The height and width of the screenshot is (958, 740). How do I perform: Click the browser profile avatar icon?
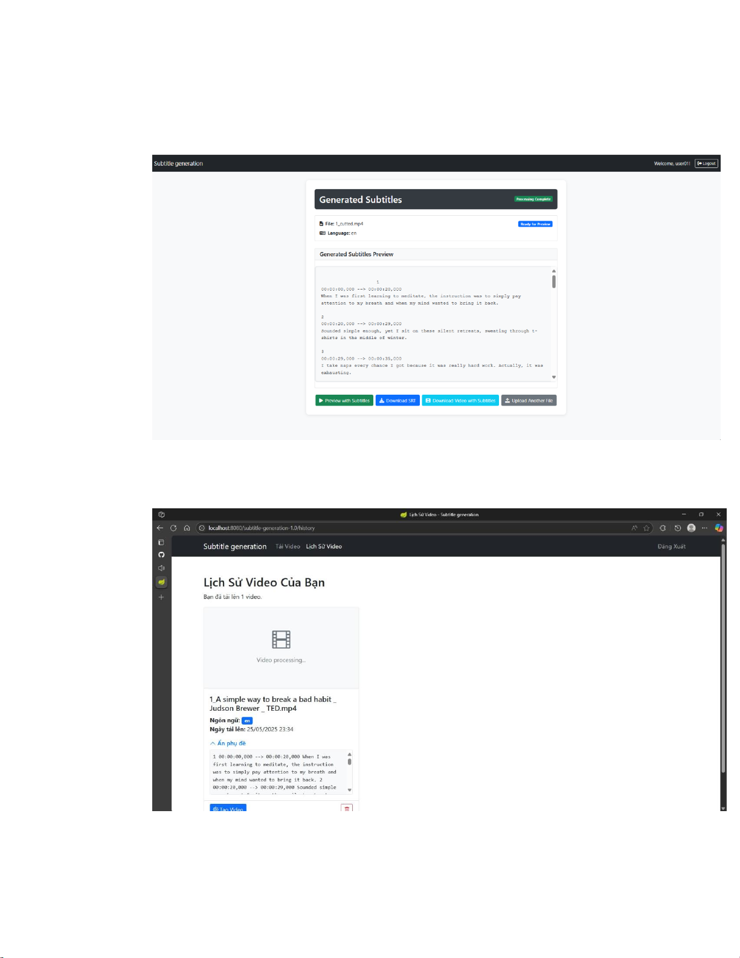[691, 528]
